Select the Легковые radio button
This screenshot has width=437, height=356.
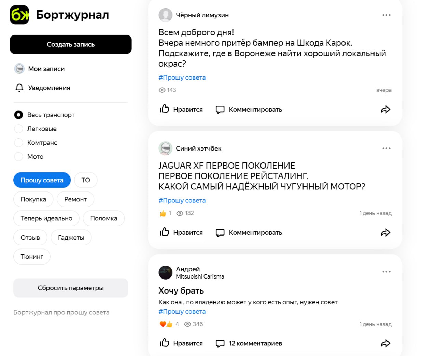tap(18, 129)
